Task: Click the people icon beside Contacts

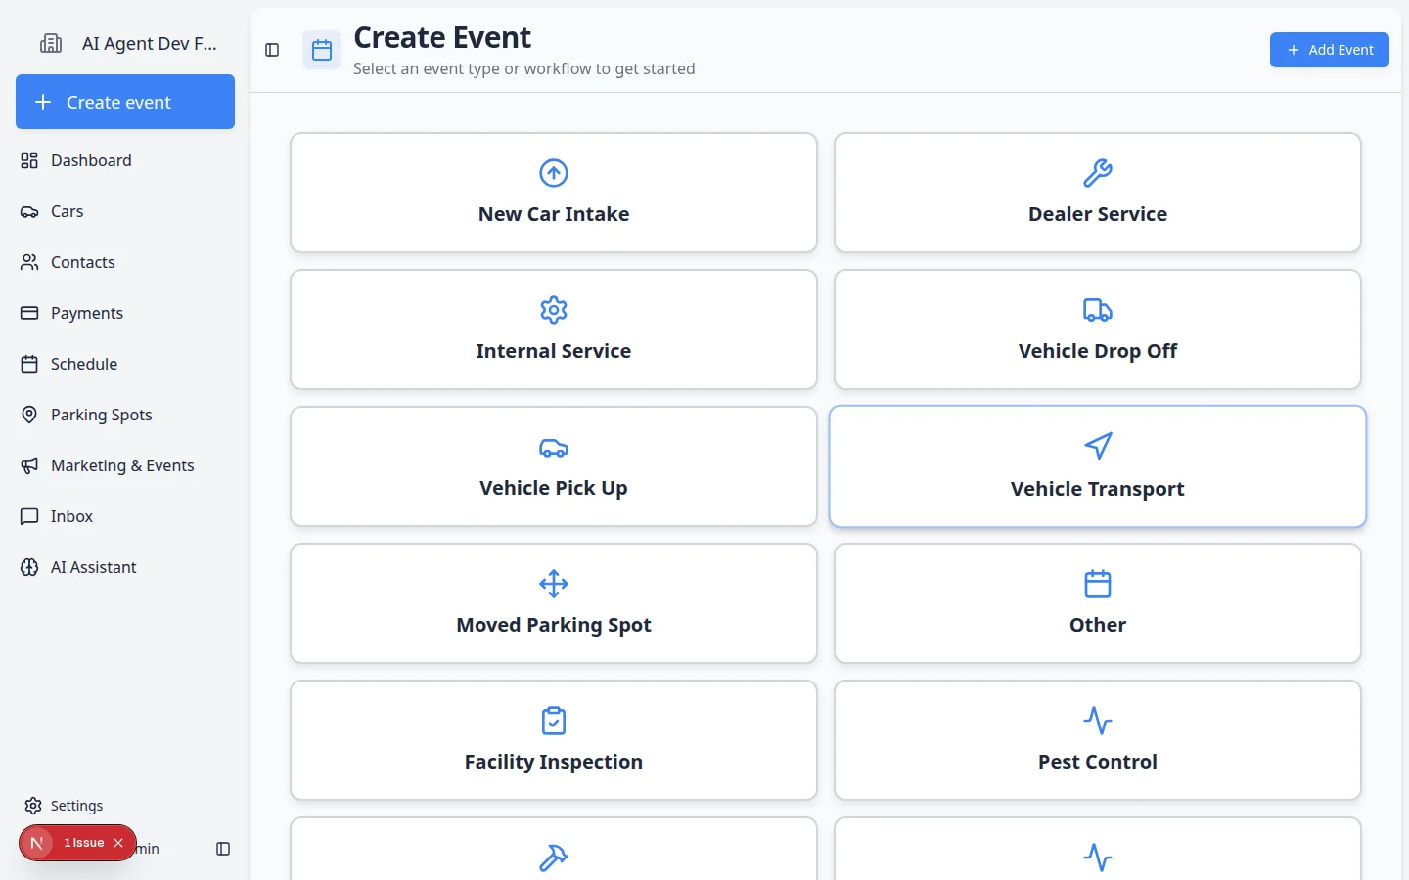Action: [29, 262]
